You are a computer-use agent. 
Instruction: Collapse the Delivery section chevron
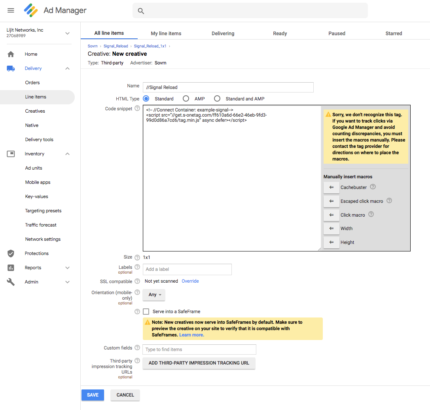67,68
